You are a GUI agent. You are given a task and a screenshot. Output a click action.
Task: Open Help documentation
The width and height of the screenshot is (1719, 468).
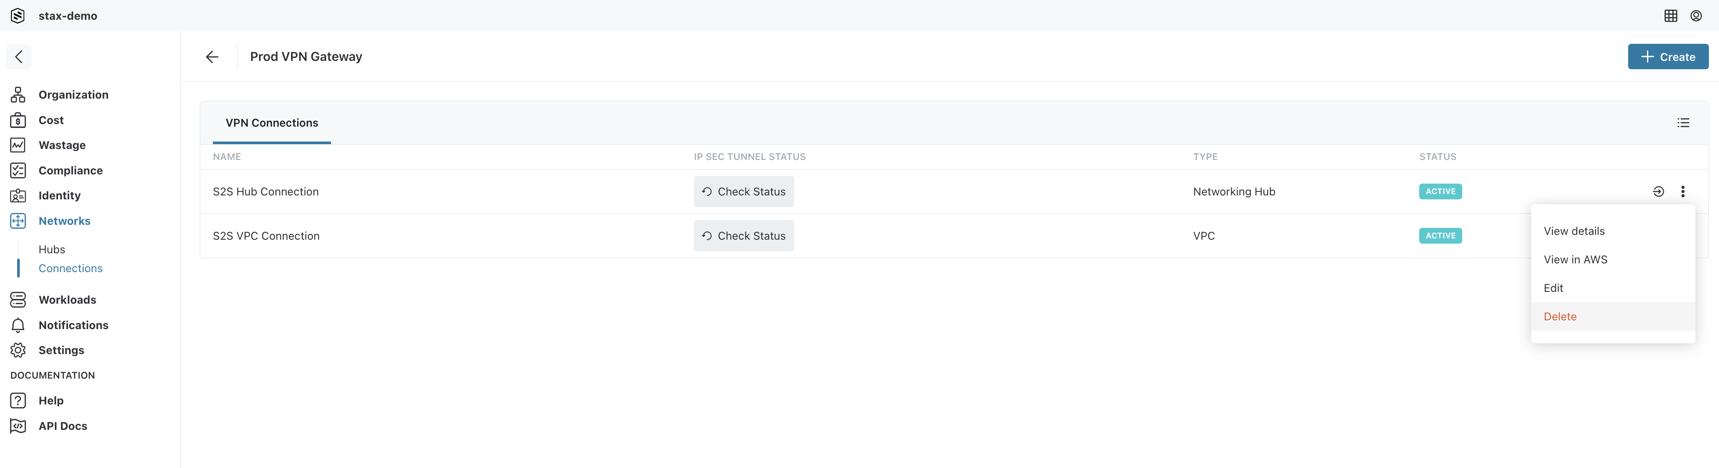coord(51,400)
